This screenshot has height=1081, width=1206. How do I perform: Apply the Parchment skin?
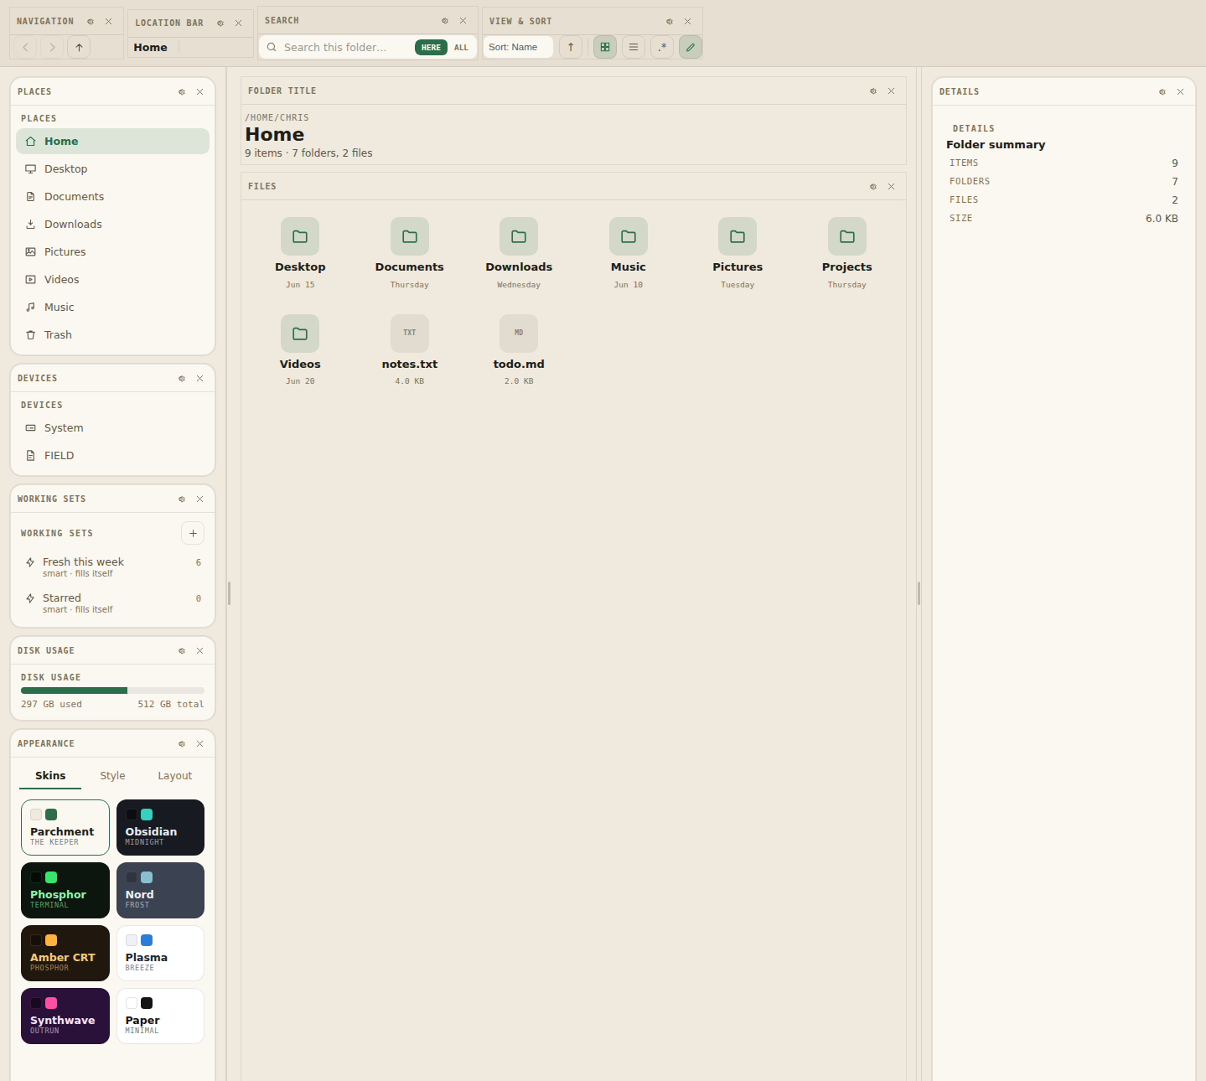pos(65,827)
